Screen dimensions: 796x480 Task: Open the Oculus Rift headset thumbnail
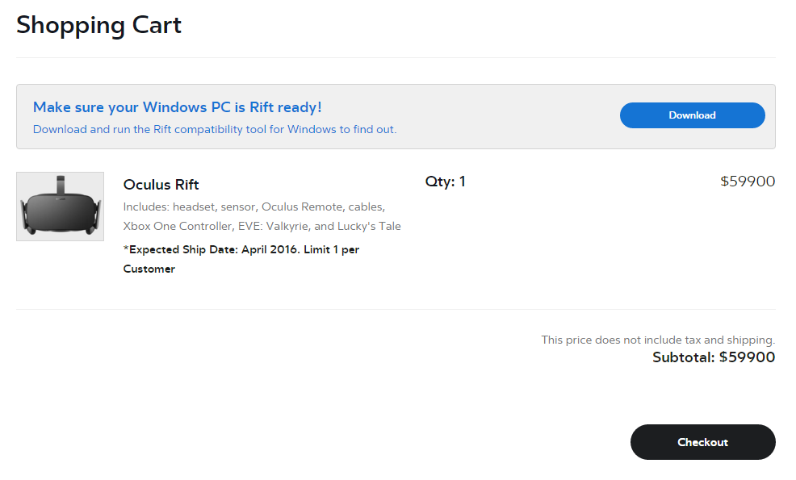(x=60, y=206)
